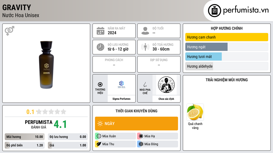273x153 pixels.
Task: Select the Mùa Hạ season chip
Action: (x=158, y=136)
